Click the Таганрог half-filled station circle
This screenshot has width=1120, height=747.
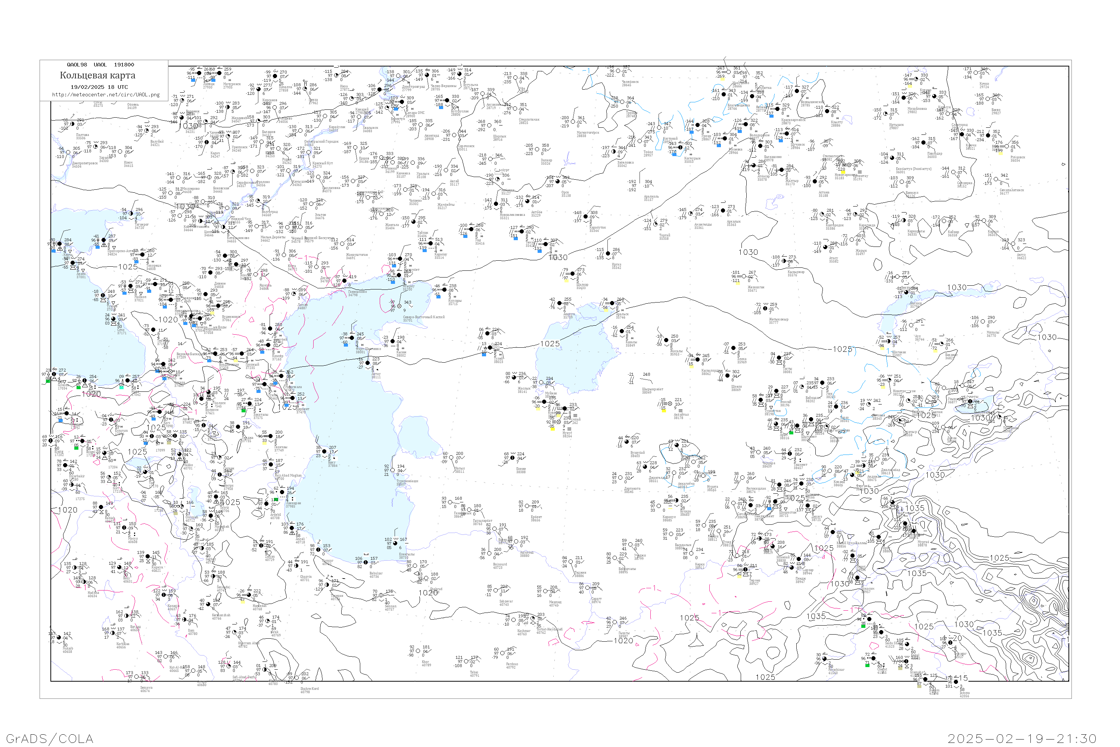click(131, 214)
